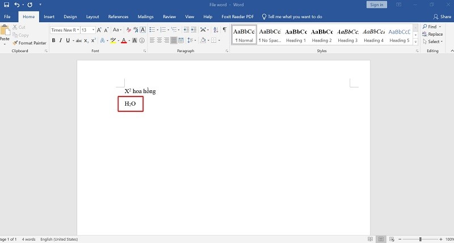The width and height of the screenshot is (454, 243).
Task: Switch to the Insert tab
Action: pos(49,17)
